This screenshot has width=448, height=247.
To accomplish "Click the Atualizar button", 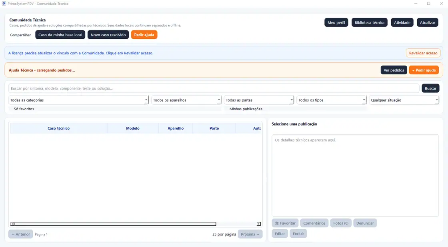I will click(x=428, y=22).
